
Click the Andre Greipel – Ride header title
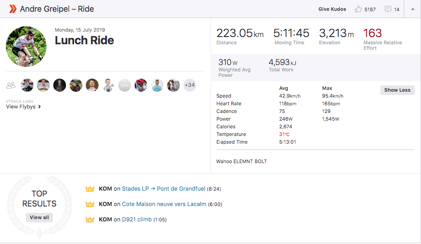point(57,9)
